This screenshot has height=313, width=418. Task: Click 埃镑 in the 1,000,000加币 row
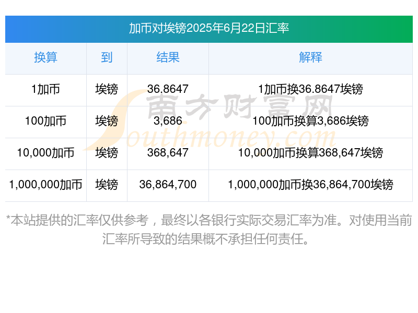click(107, 185)
